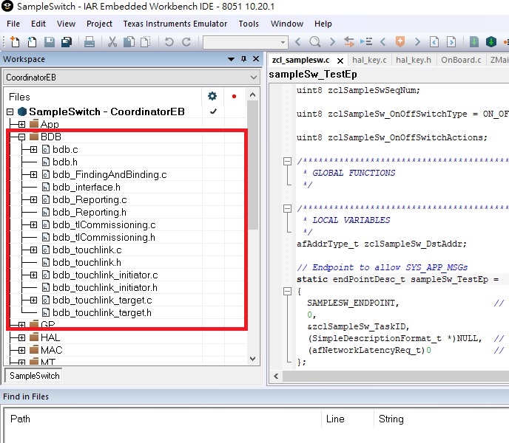Screen dimensions: 509x443
Task: Collapse the LOCAL VARIABLES comment fold
Action: 287,208
